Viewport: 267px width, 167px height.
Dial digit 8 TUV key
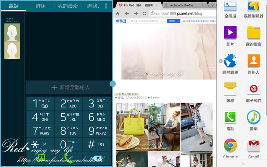click(x=69, y=131)
